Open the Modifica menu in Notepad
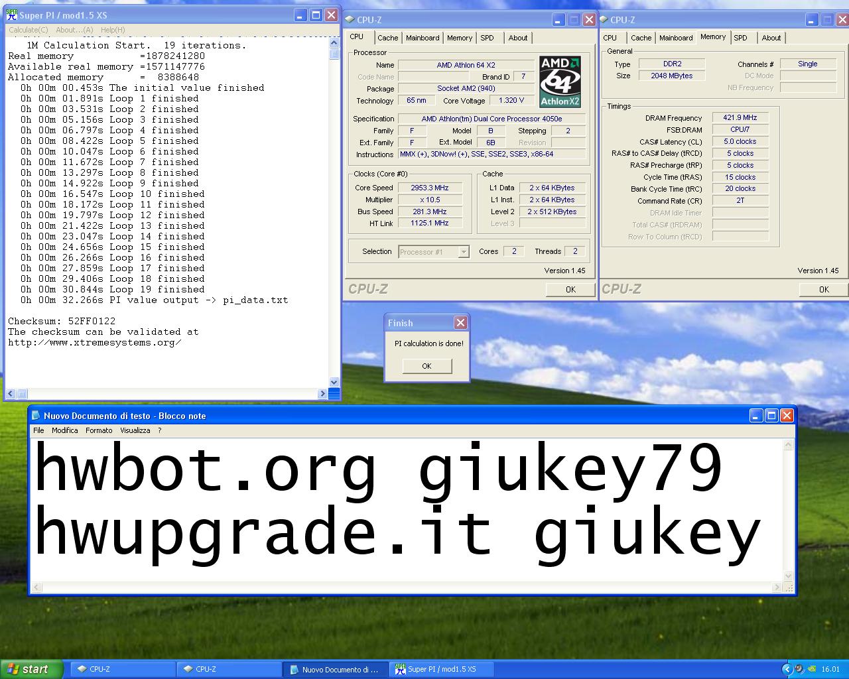This screenshot has width=849, height=679. pyautogui.click(x=65, y=430)
